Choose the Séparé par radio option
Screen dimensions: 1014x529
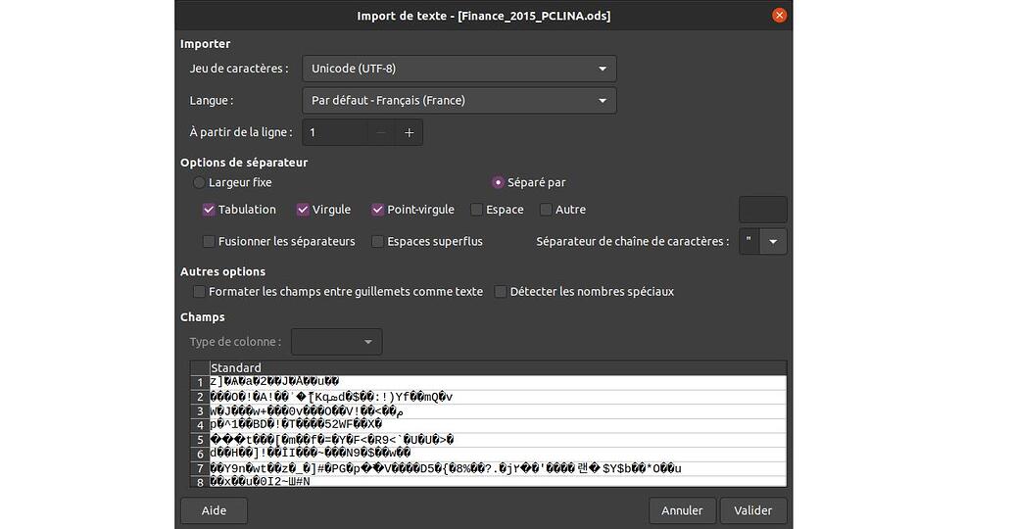[x=499, y=182]
